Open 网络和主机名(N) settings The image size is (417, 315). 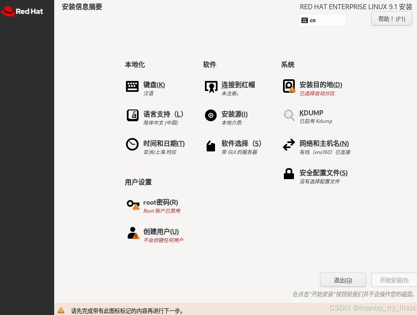324,143
